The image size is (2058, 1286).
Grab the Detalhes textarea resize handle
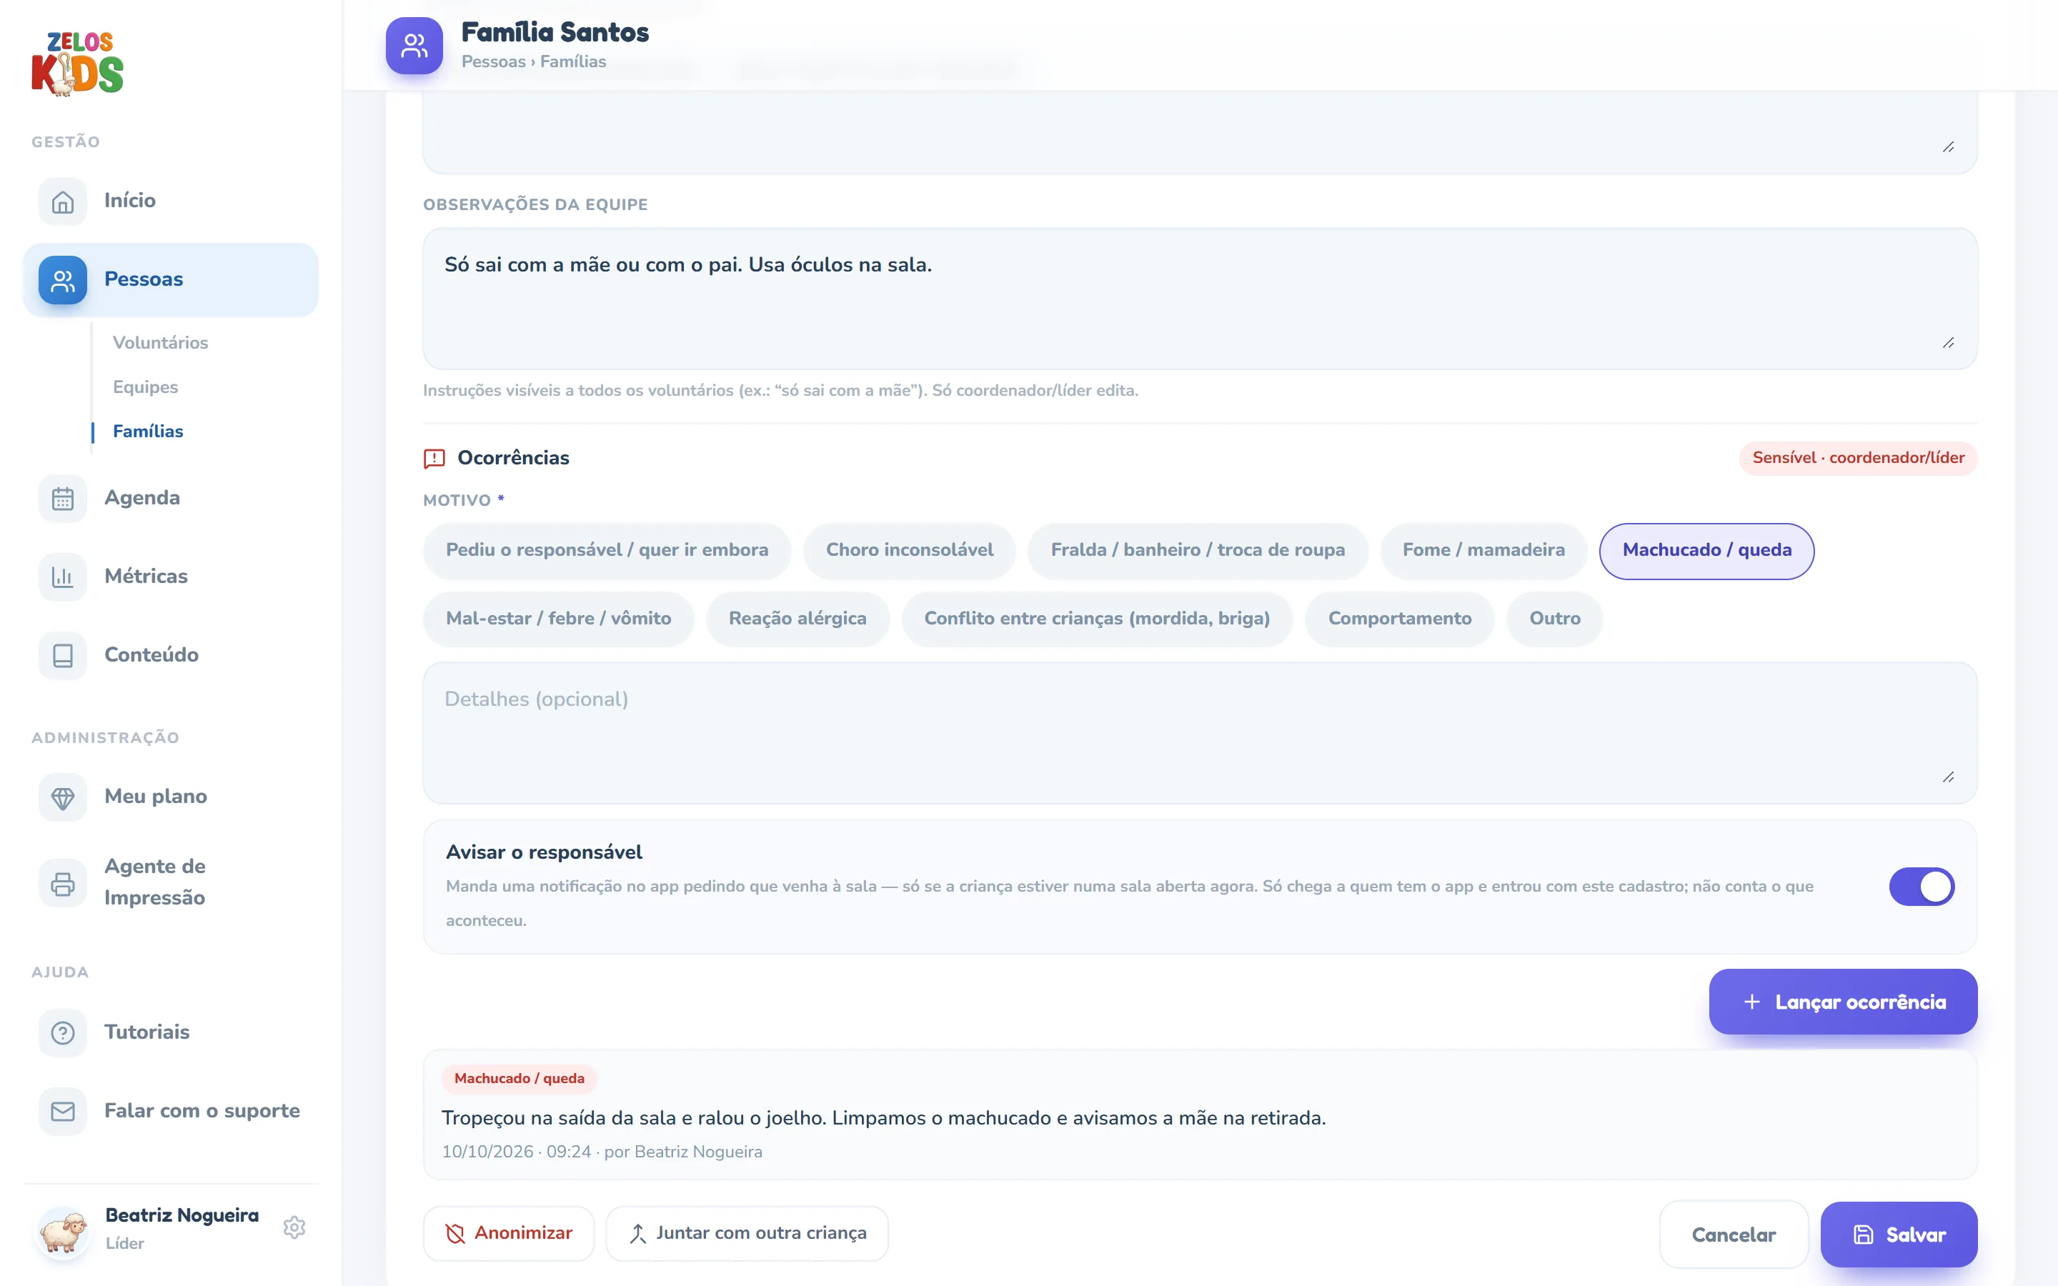1947,777
